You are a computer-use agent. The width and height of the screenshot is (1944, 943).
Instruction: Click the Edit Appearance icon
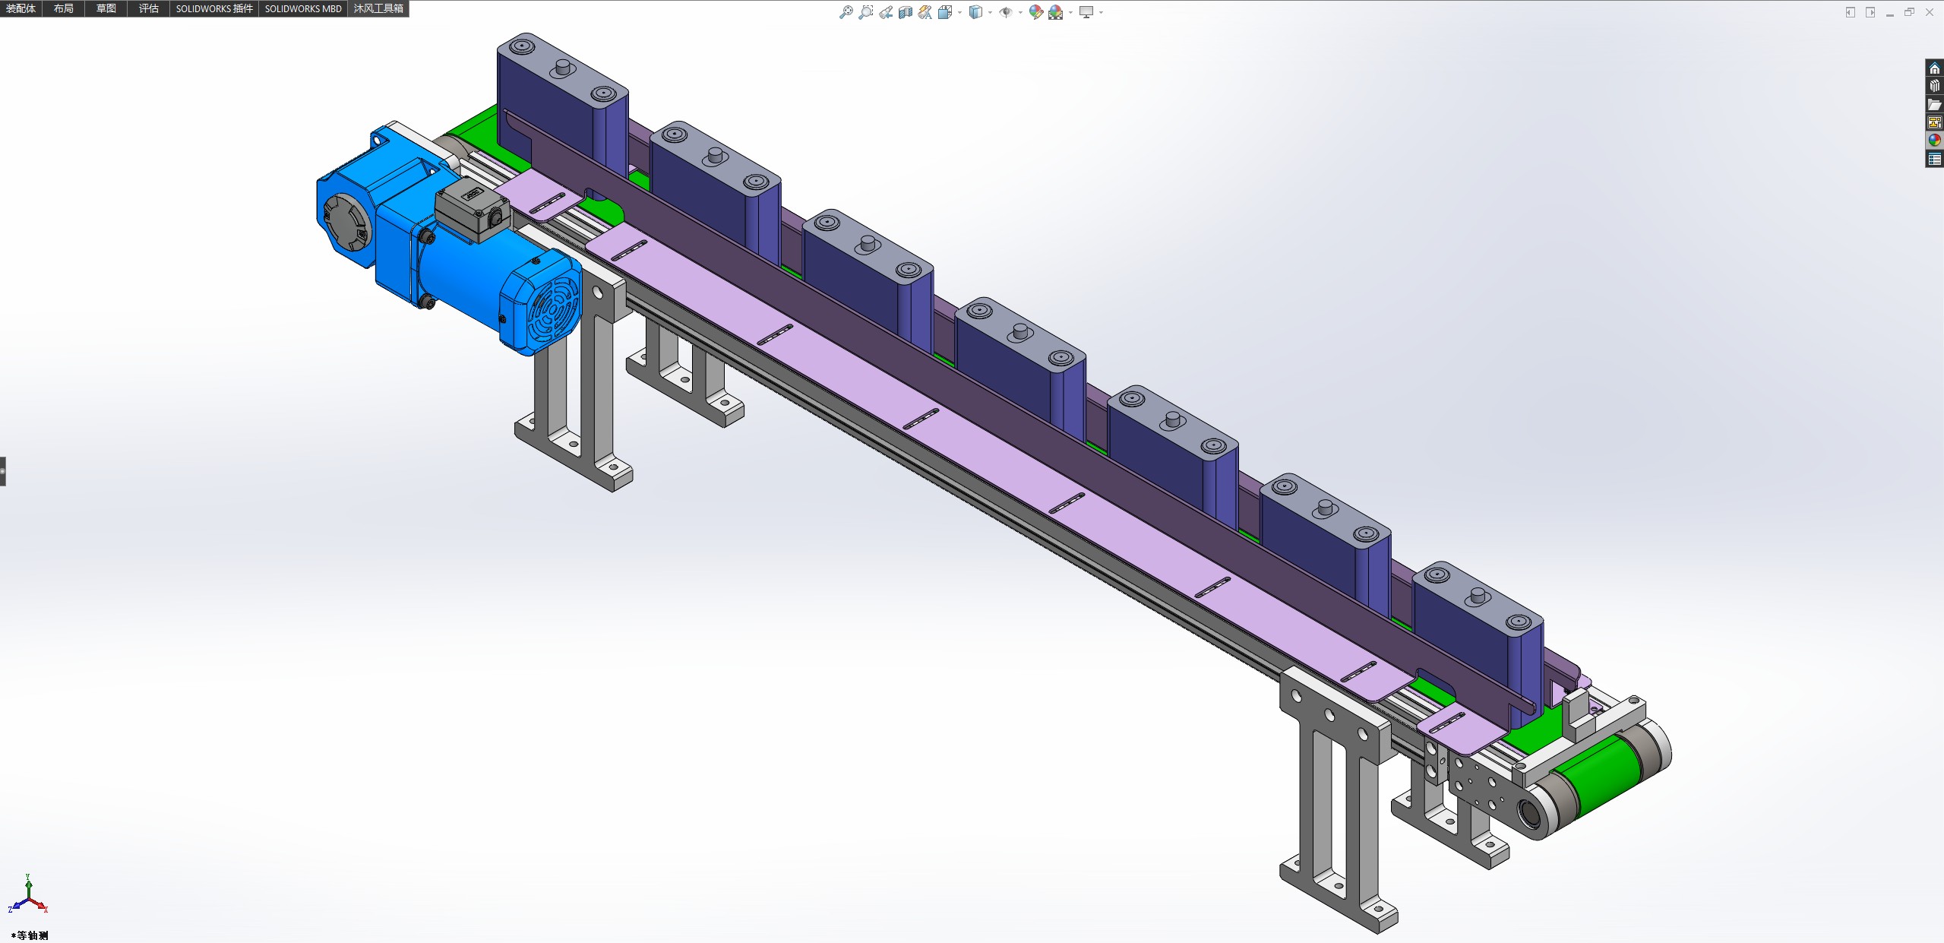click(x=1035, y=12)
